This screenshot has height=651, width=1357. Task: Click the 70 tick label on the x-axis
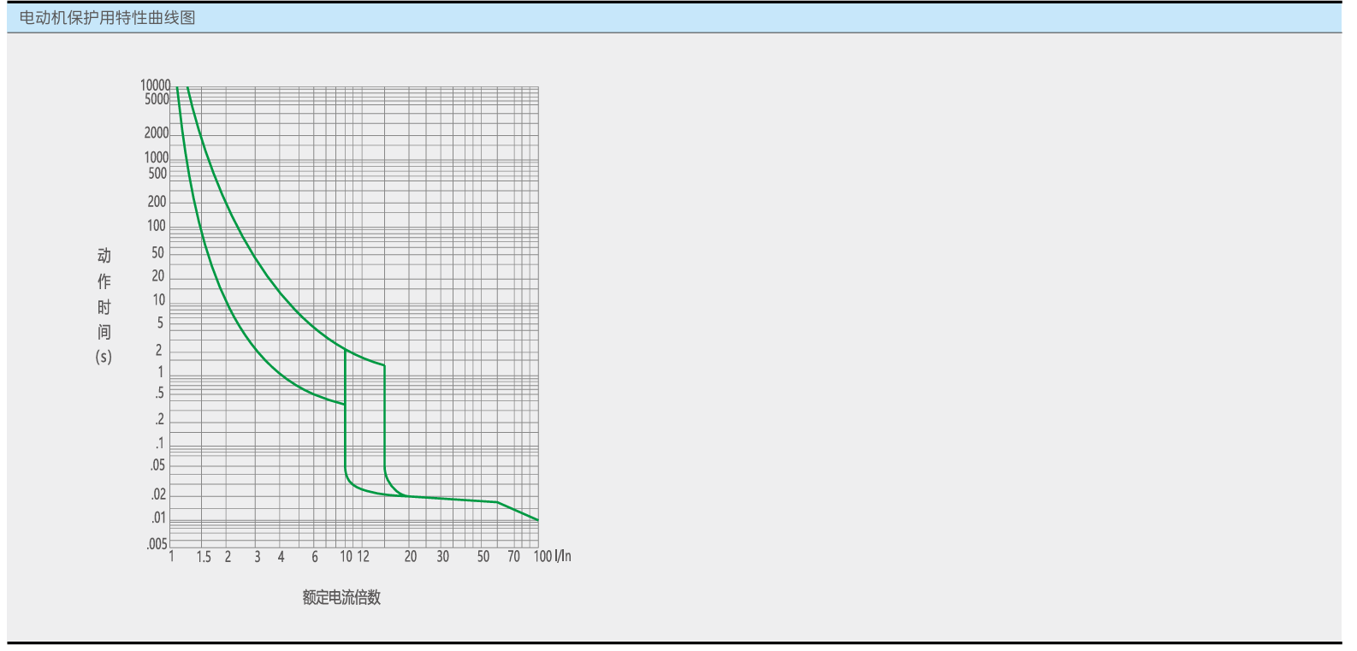[513, 557]
